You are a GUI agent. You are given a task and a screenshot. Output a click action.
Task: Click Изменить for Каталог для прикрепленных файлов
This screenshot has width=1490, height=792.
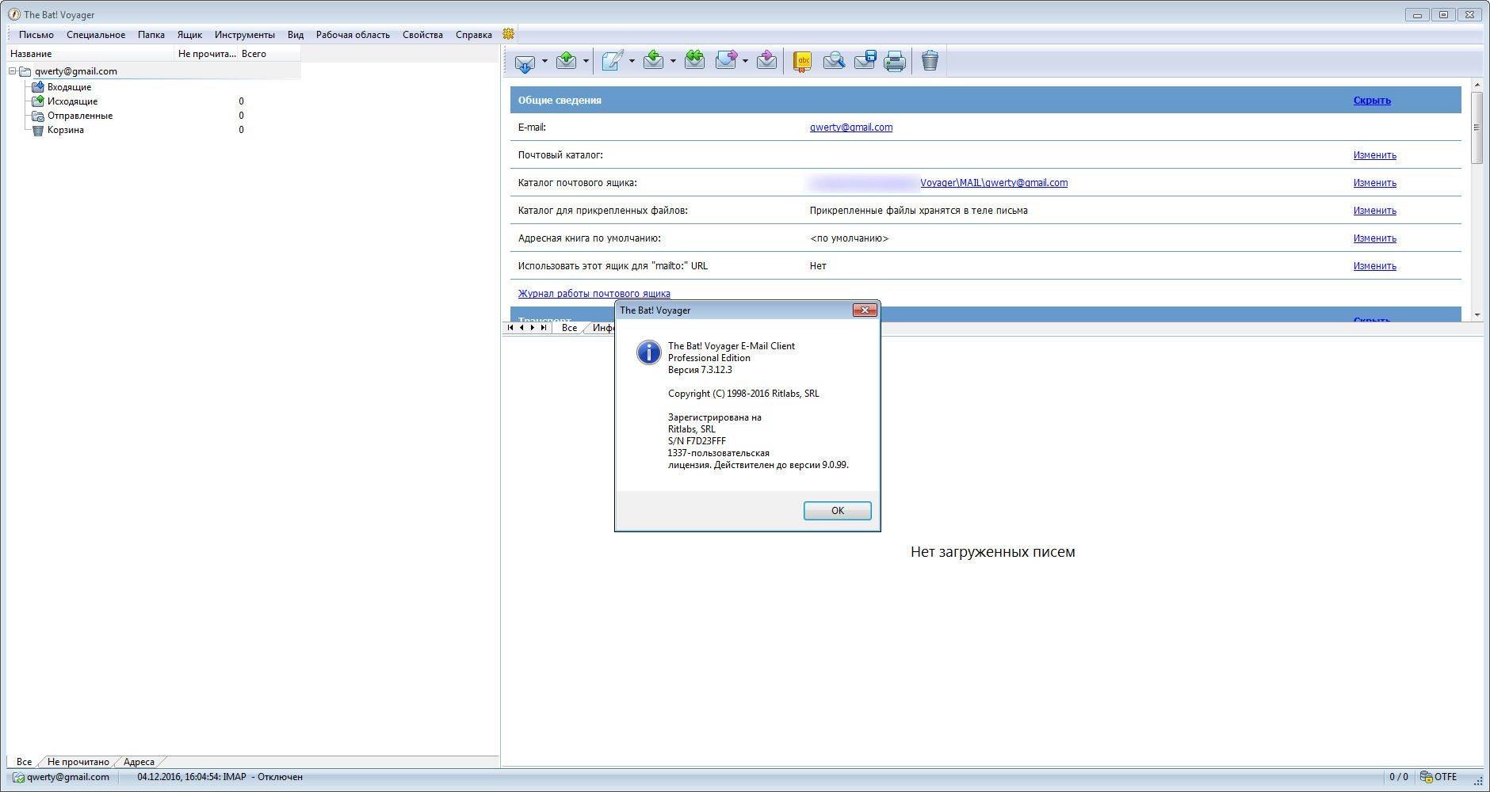tap(1374, 211)
